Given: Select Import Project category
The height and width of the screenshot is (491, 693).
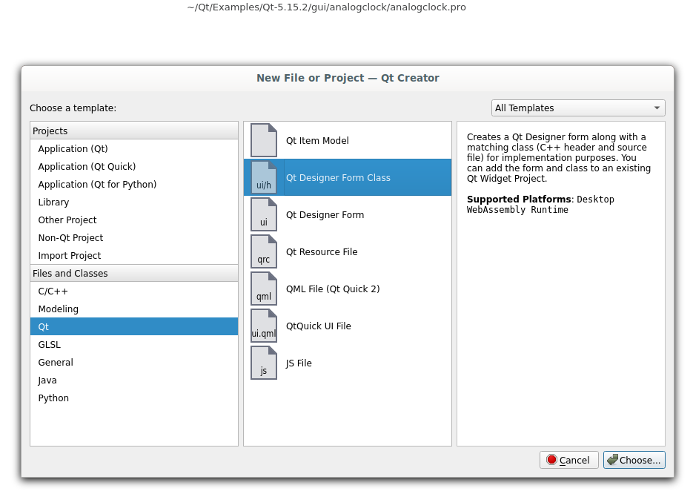Looking at the screenshot, I should pos(134,255).
